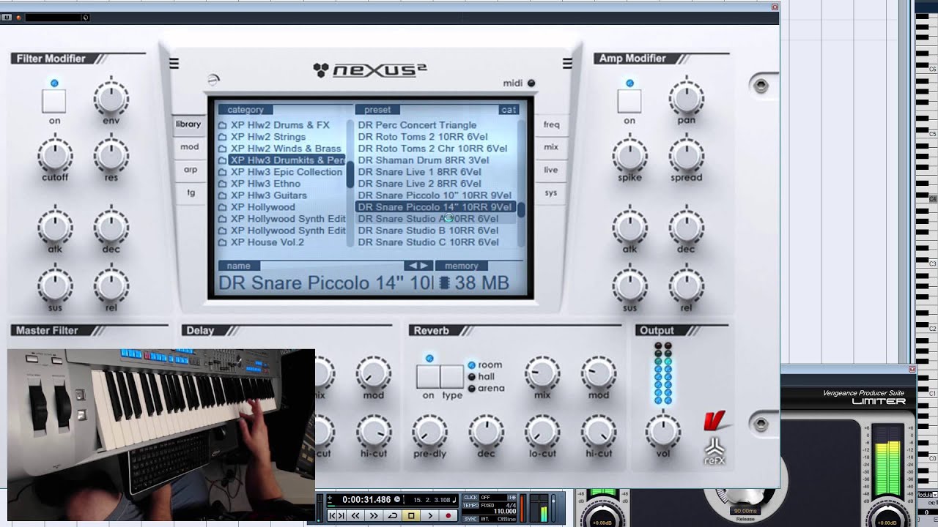The width and height of the screenshot is (938, 527).
Task: Click the memory chip icon beside 38 MB
Action: pos(444,283)
